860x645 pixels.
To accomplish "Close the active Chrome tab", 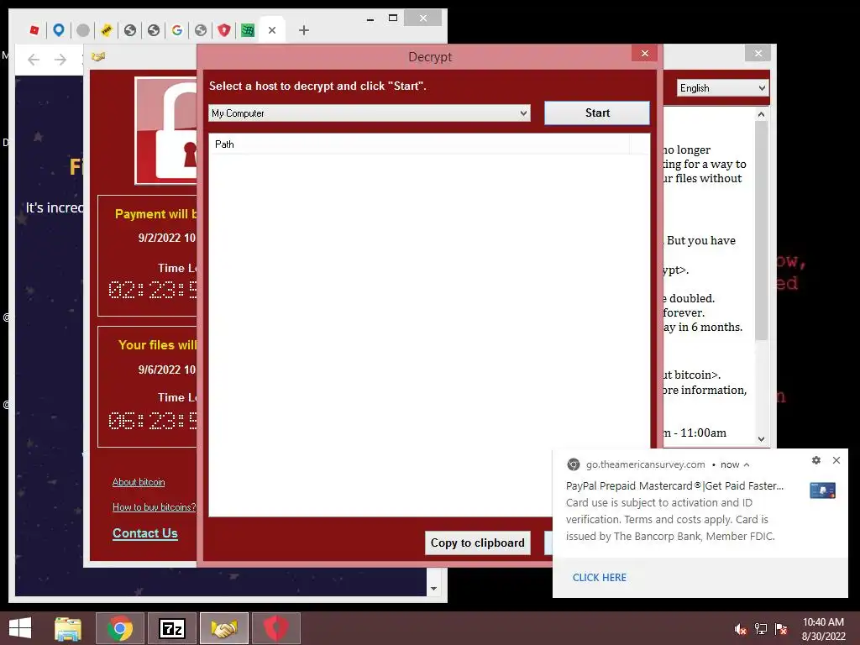I will click(x=271, y=31).
